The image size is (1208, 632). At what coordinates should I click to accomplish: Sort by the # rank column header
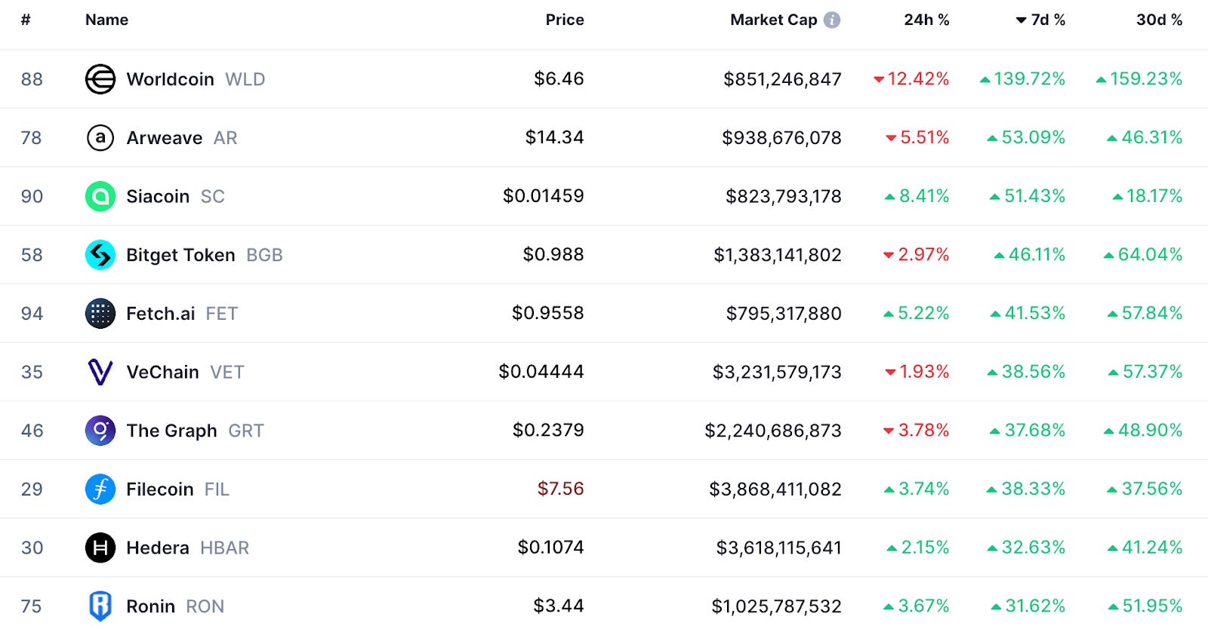pyautogui.click(x=26, y=20)
